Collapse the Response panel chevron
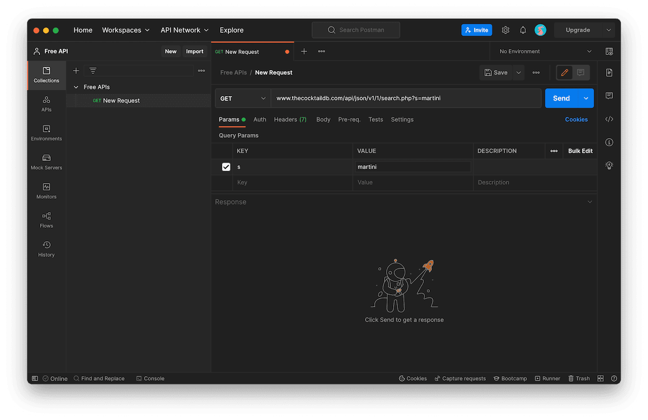 click(x=590, y=202)
